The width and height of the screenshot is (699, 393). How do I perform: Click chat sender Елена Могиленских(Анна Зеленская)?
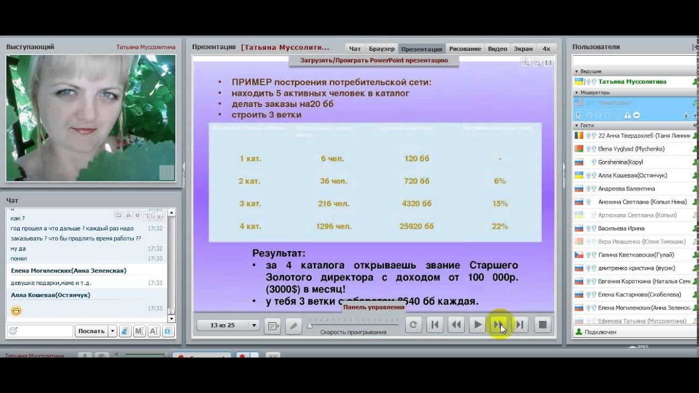(x=69, y=271)
